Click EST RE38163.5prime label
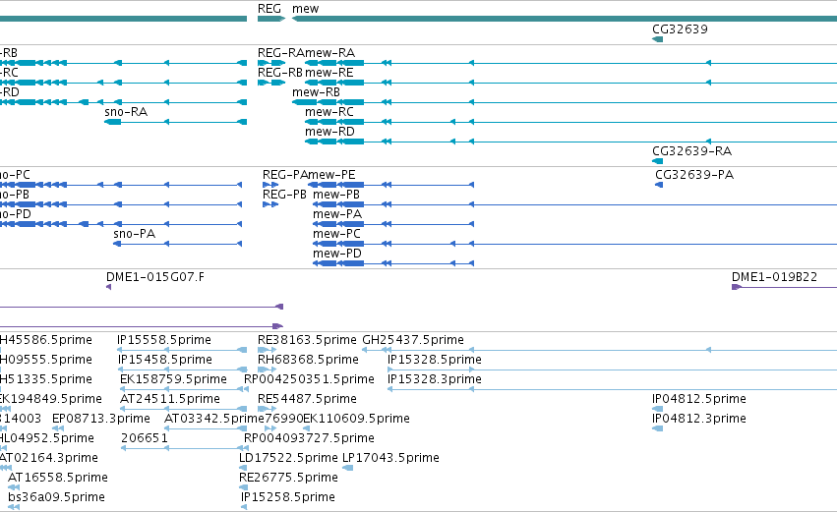This screenshot has height=512, width=837. [307, 340]
